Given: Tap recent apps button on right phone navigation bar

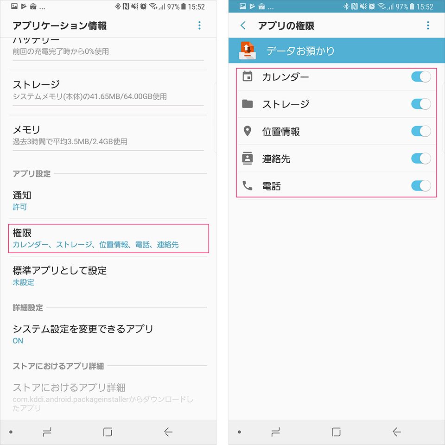Looking at the screenshot, I should [275, 432].
